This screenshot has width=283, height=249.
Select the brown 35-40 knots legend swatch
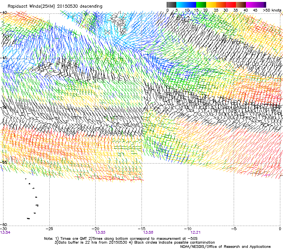(241, 5)
